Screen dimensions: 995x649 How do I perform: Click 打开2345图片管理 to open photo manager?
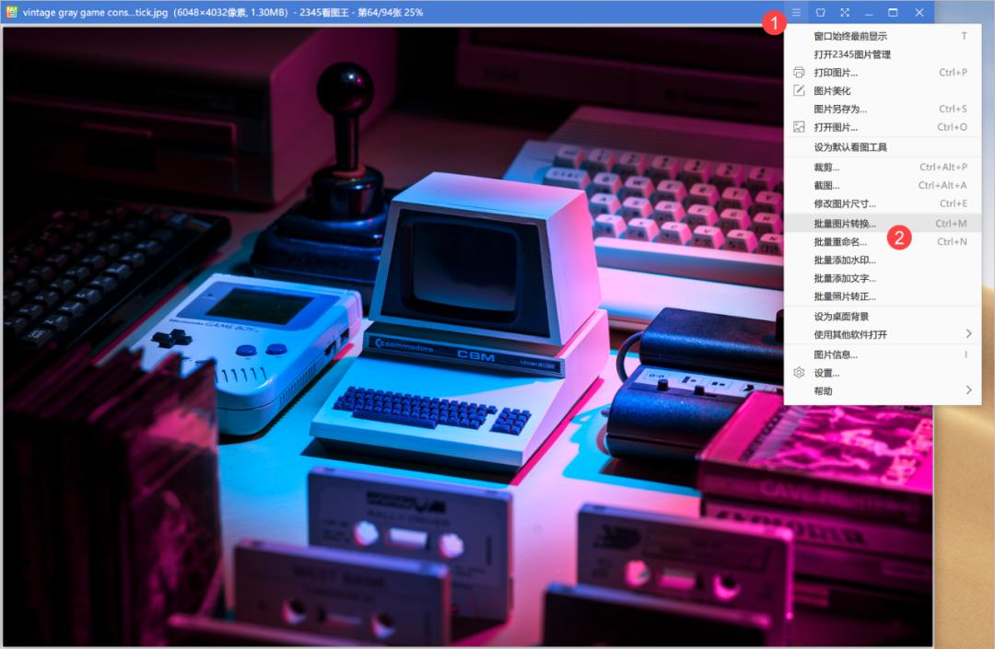(853, 53)
